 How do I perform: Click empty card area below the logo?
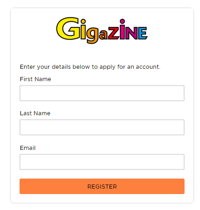click(x=102, y=54)
